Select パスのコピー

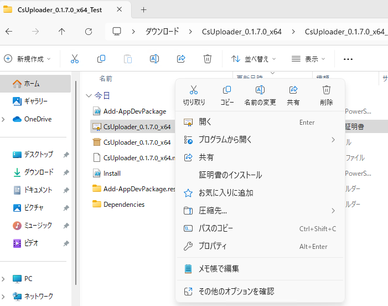260,228
